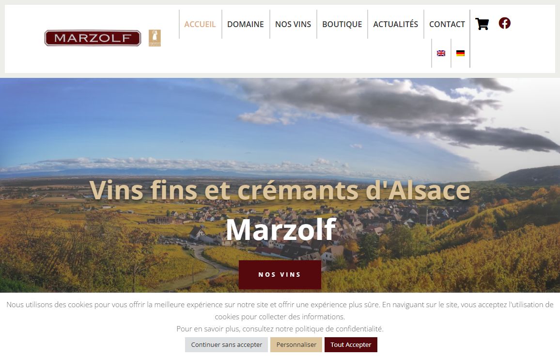The height and width of the screenshot is (358, 560).
Task: Click the Marzolf logo
Action: (93, 38)
